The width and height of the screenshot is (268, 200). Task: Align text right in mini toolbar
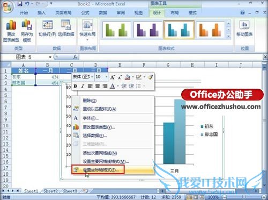point(105,86)
